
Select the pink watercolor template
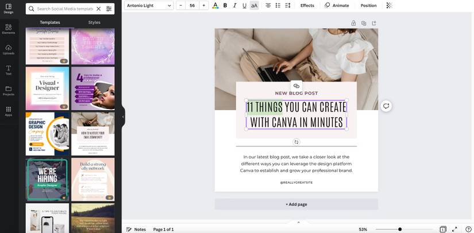pyautogui.click(x=93, y=46)
